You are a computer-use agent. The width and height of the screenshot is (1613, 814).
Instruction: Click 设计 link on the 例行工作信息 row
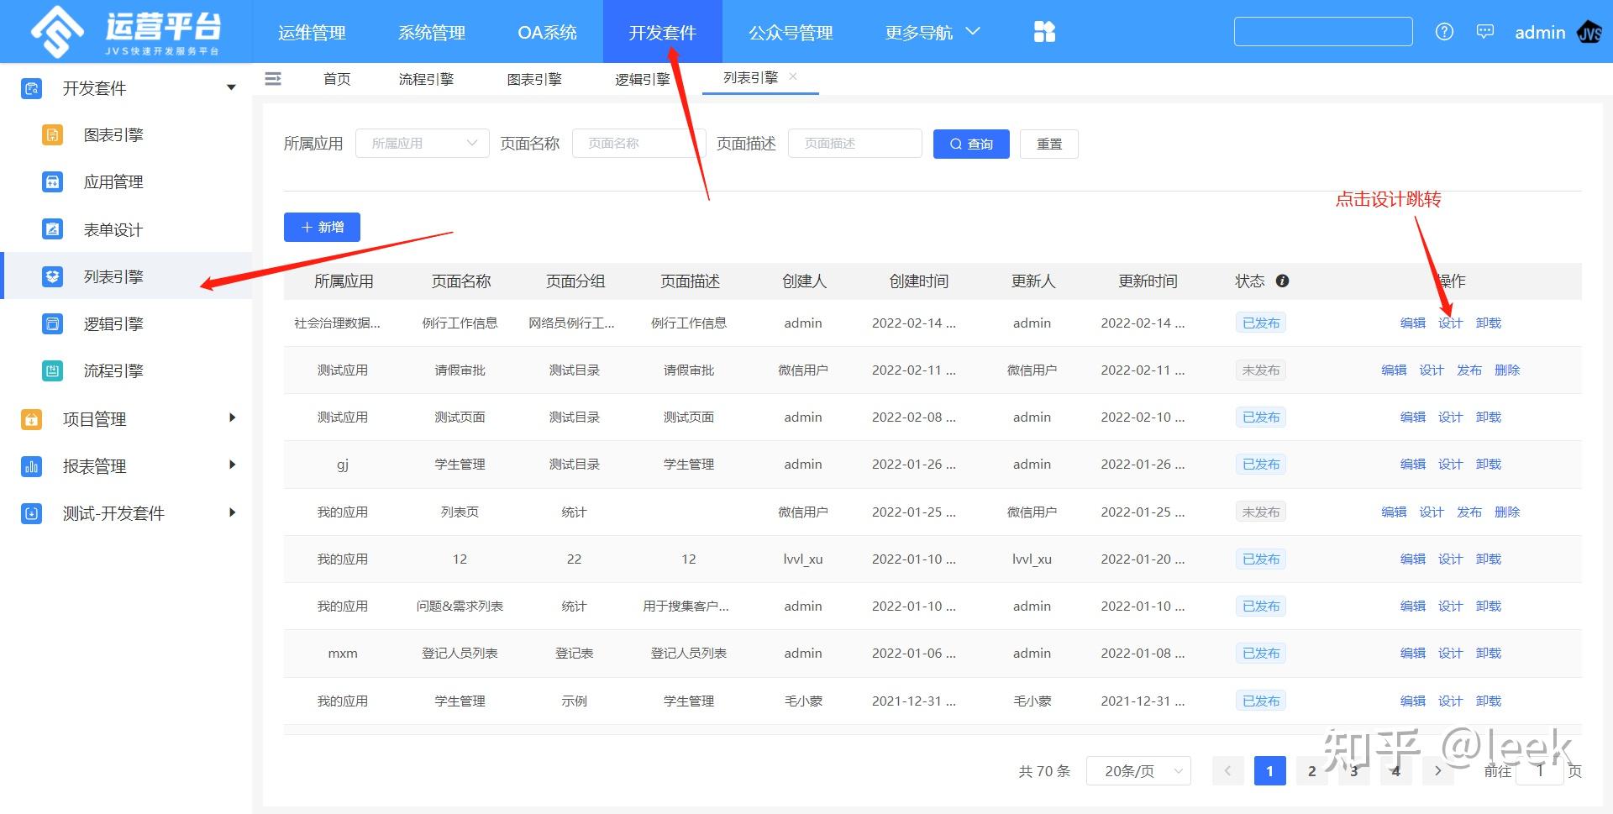pyautogui.click(x=1450, y=323)
